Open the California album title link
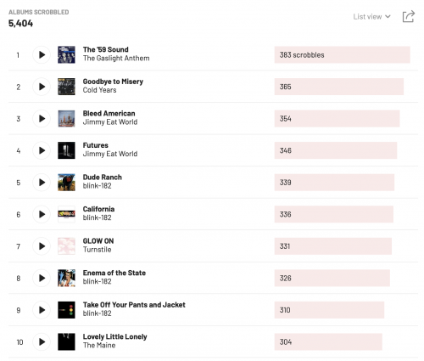 [98, 209]
